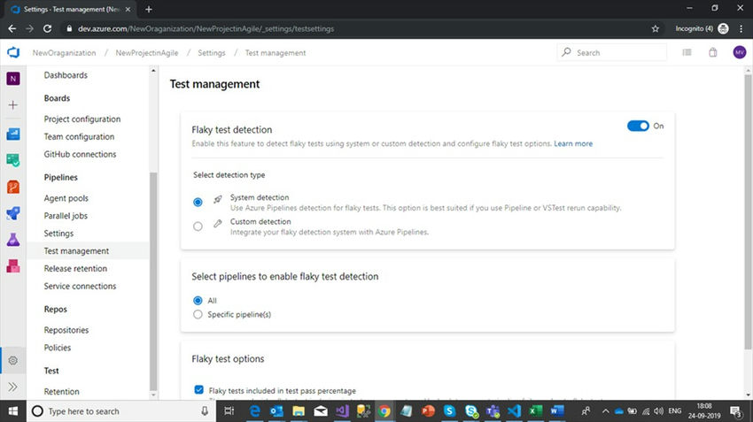Reload the page in Chrome

(47, 29)
